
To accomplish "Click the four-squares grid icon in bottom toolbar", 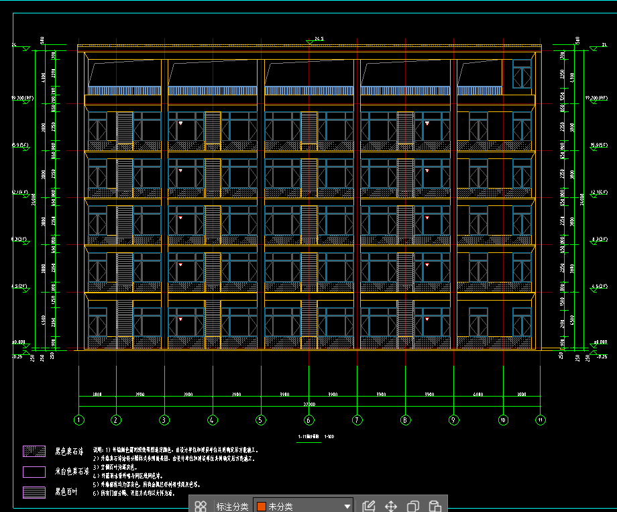I will pos(200,507).
